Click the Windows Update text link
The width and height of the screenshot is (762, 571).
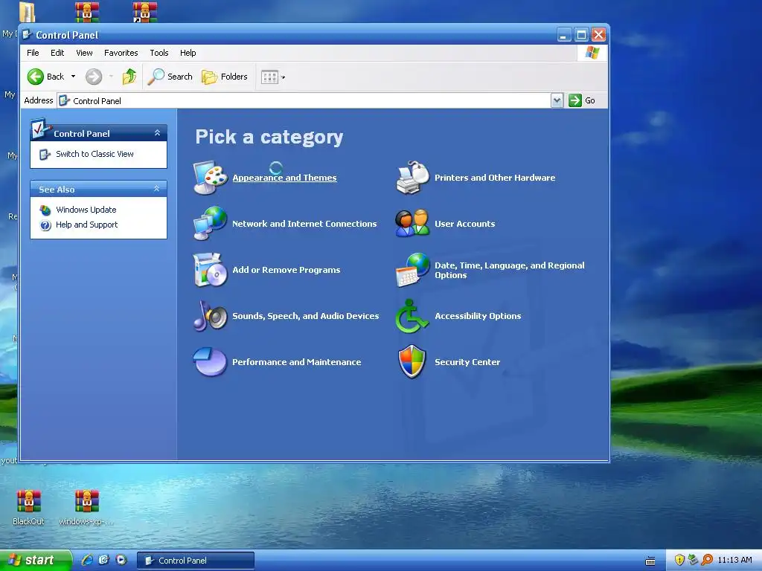(86, 210)
